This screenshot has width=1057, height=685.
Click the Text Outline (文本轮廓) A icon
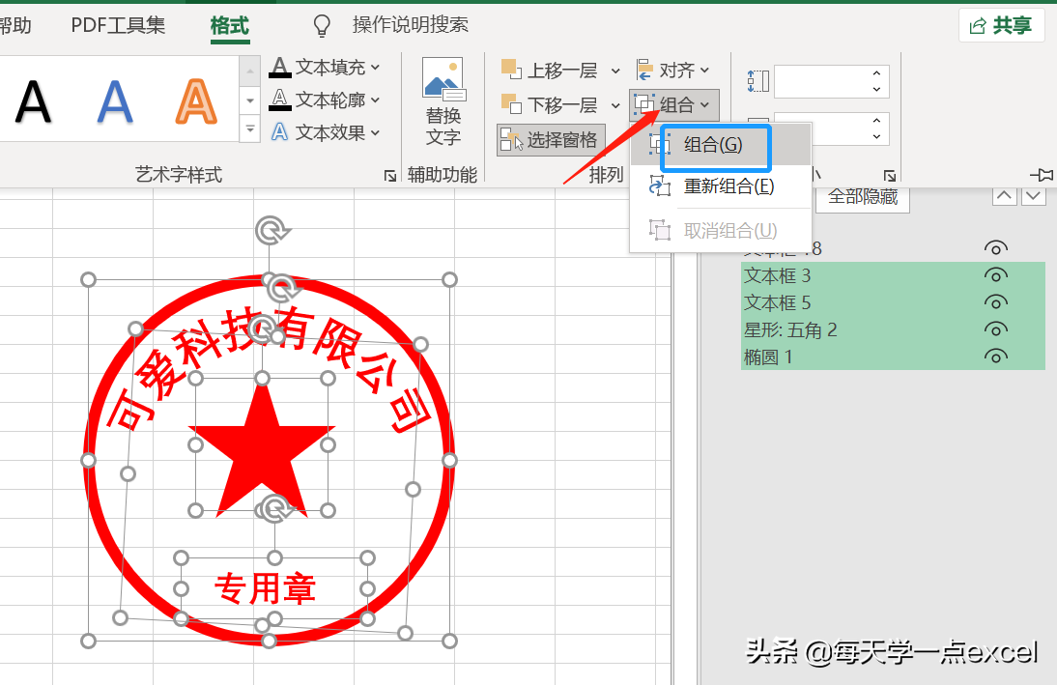(280, 100)
